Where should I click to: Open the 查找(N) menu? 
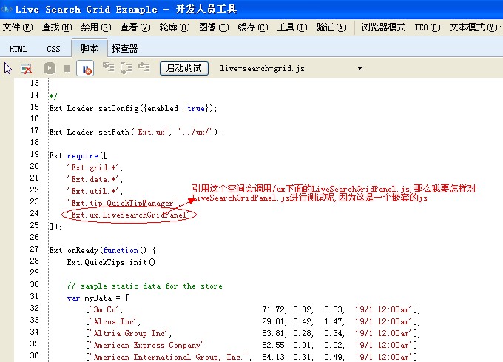(x=57, y=27)
